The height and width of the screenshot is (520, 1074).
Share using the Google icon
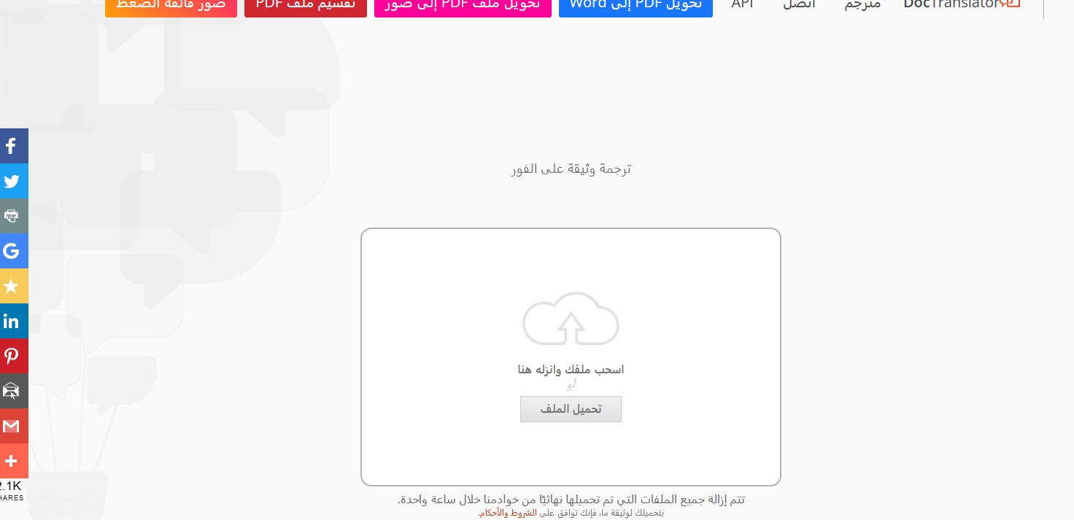click(x=14, y=251)
